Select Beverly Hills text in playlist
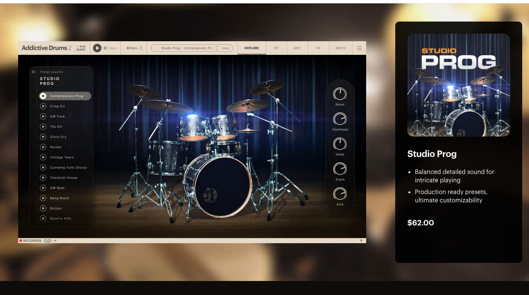The width and height of the screenshot is (529, 295). click(x=60, y=219)
